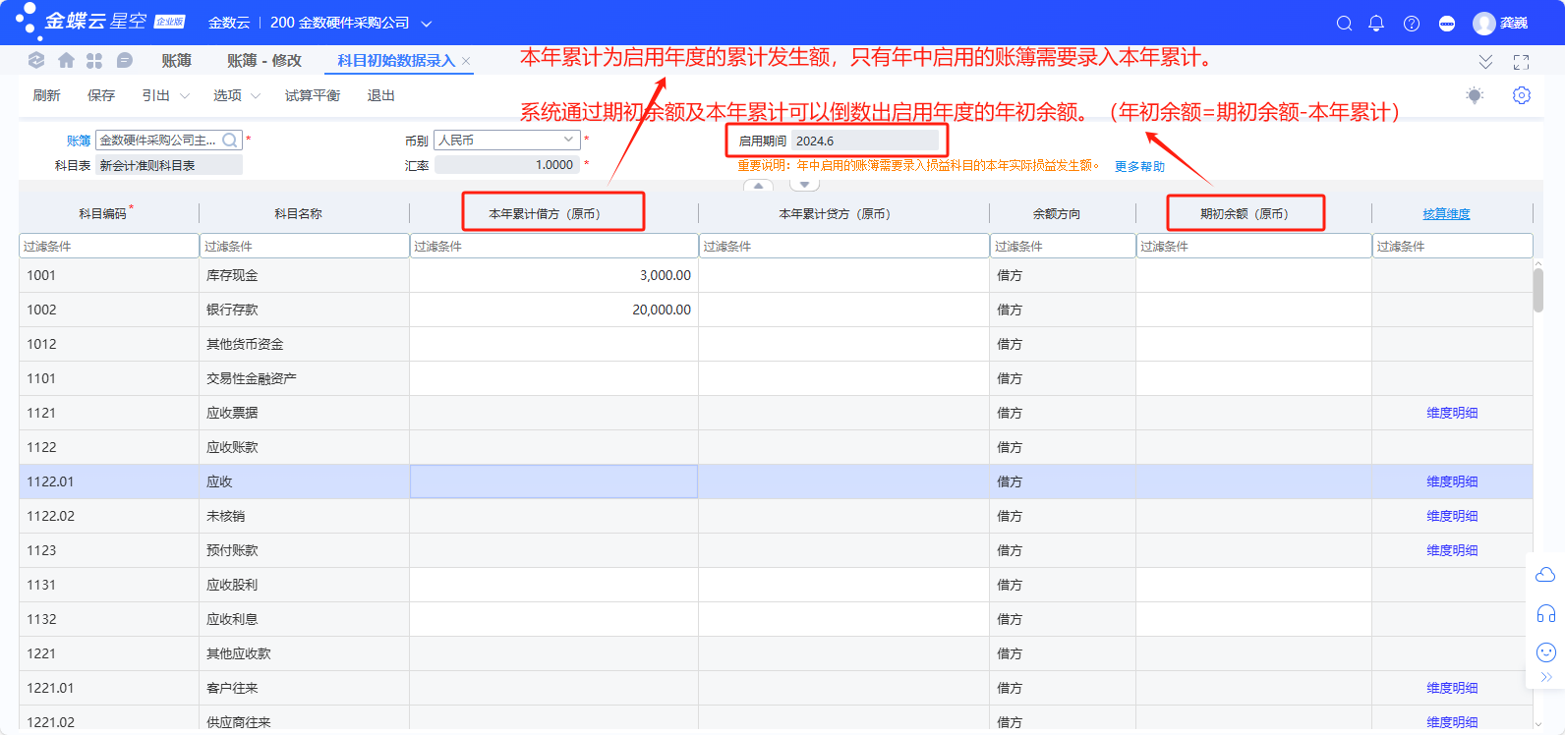Click the cloud icon in side panel
Screen dimensions: 1565x735
1545,575
